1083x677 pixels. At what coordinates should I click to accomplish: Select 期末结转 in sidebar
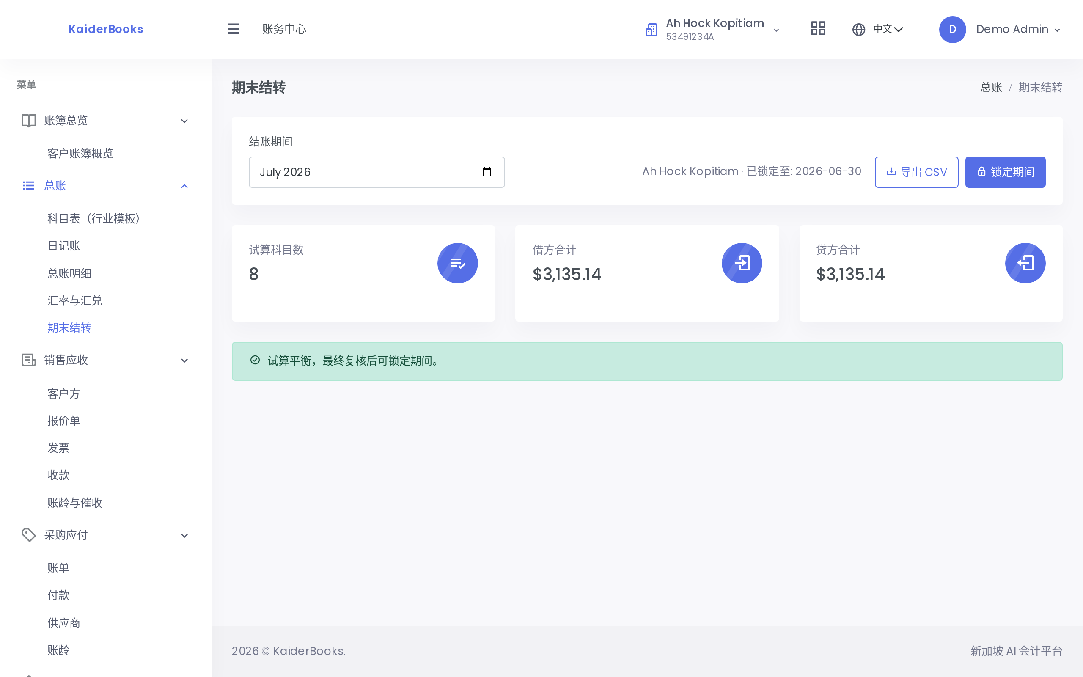click(69, 328)
